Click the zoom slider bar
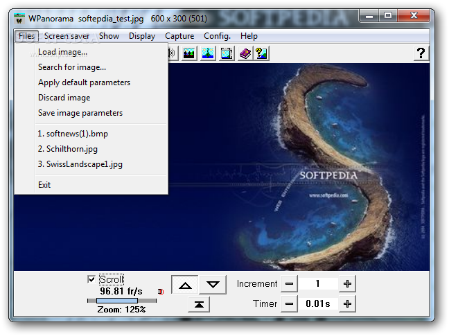 [122, 301]
